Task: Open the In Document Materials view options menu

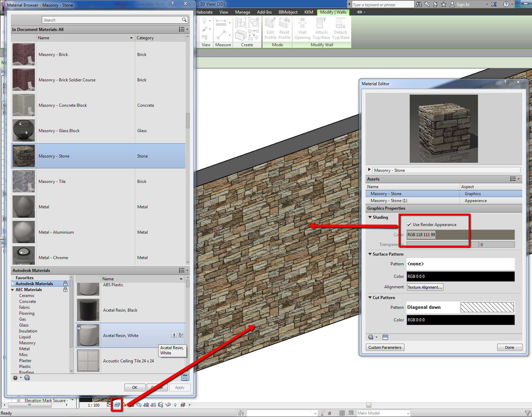Action: (183, 30)
